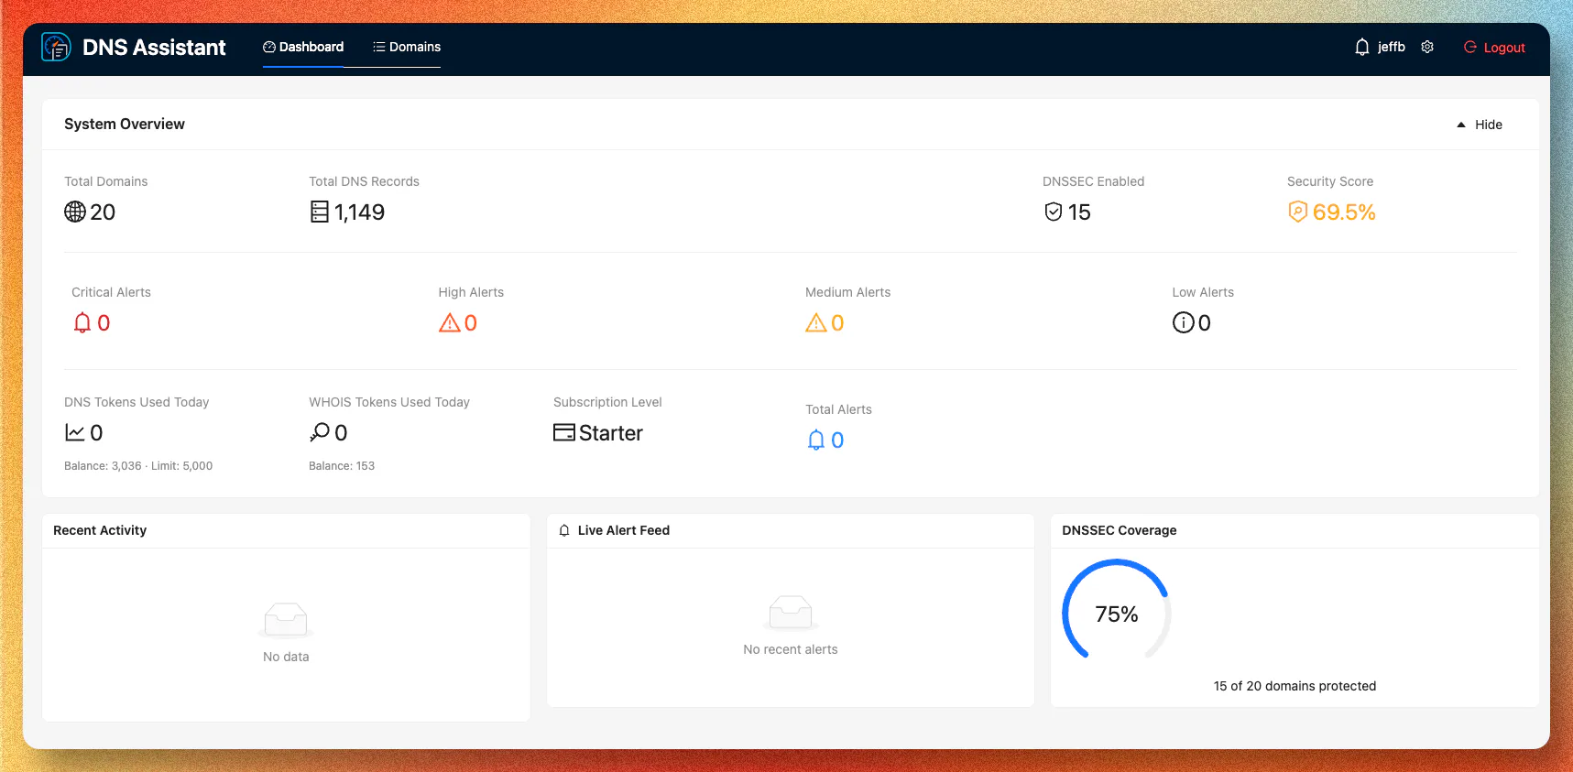Click the DNS Tokens line chart icon
The image size is (1573, 772).
[75, 432]
